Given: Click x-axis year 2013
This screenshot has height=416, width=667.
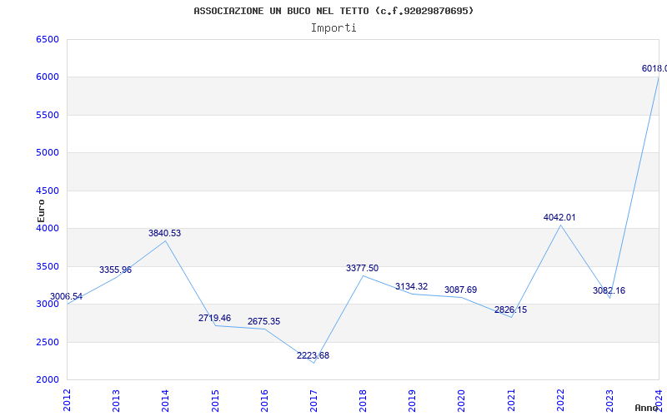Looking at the screenshot, I should 116,400.
